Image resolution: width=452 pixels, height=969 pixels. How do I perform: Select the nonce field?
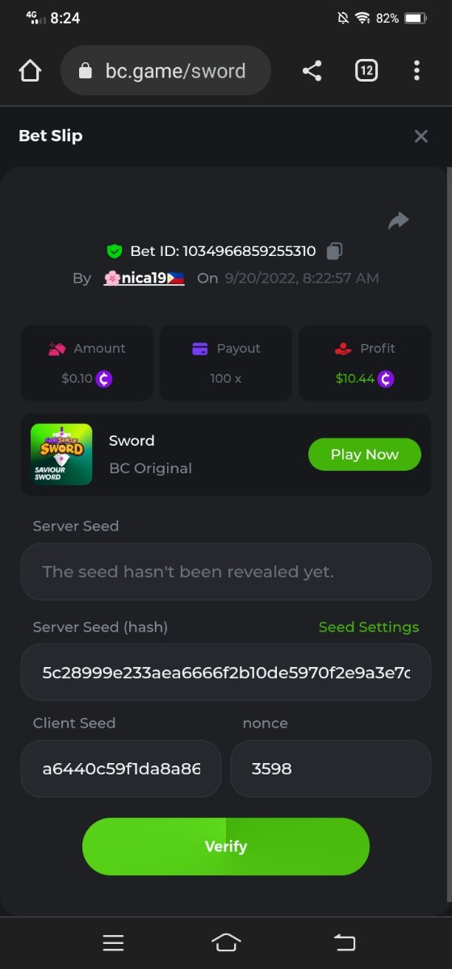pos(331,769)
